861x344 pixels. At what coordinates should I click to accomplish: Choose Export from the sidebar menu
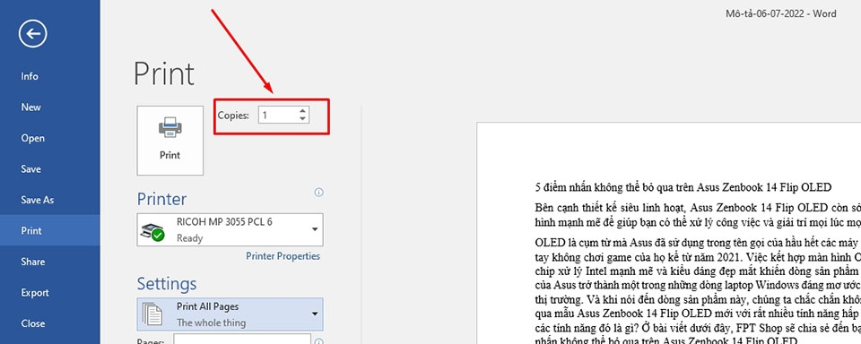(35, 292)
